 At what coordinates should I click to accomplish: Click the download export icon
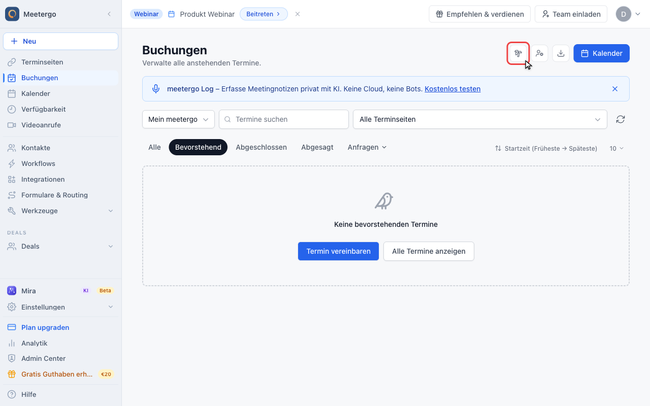click(561, 53)
